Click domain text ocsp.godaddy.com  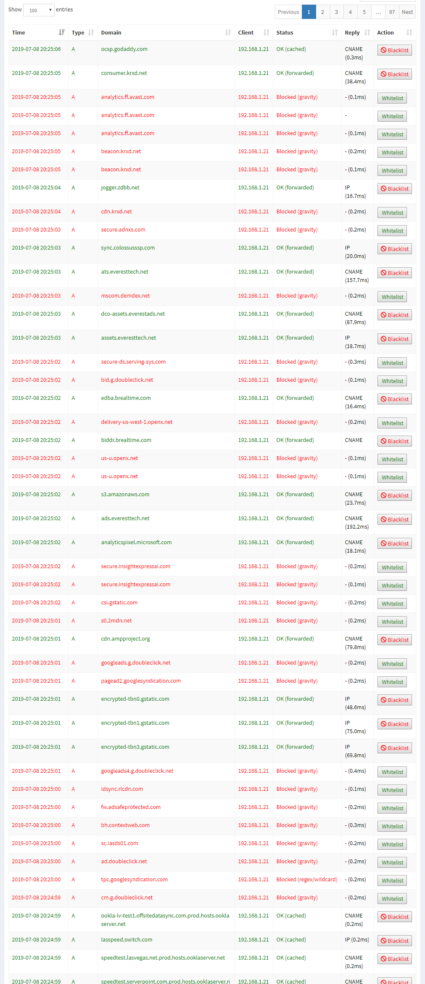124,49
